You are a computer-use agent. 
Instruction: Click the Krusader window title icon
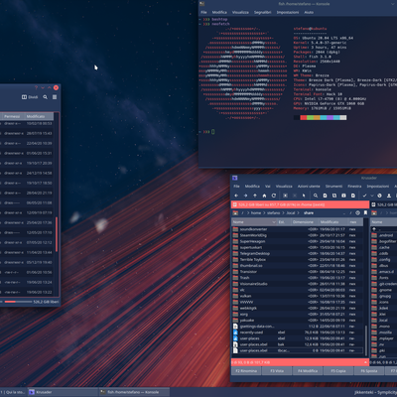click(x=235, y=178)
